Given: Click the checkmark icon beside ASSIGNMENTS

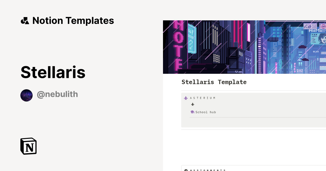Looking at the screenshot, I should pyautogui.click(x=186, y=170).
